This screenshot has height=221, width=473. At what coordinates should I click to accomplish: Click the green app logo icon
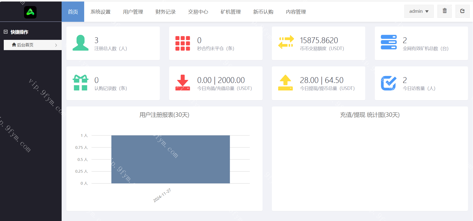point(30,12)
